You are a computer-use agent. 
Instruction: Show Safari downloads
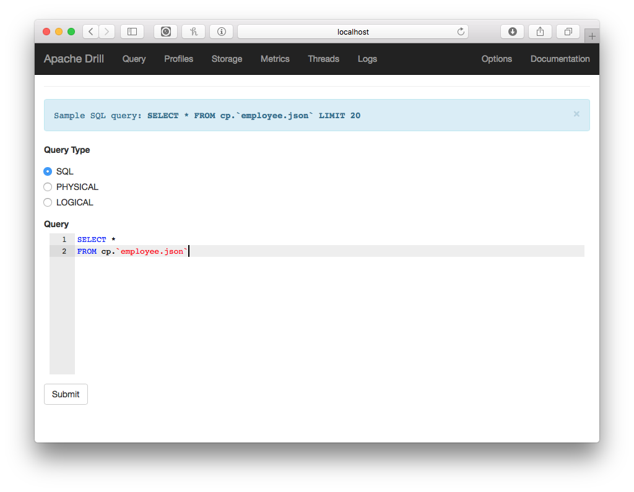(512, 32)
